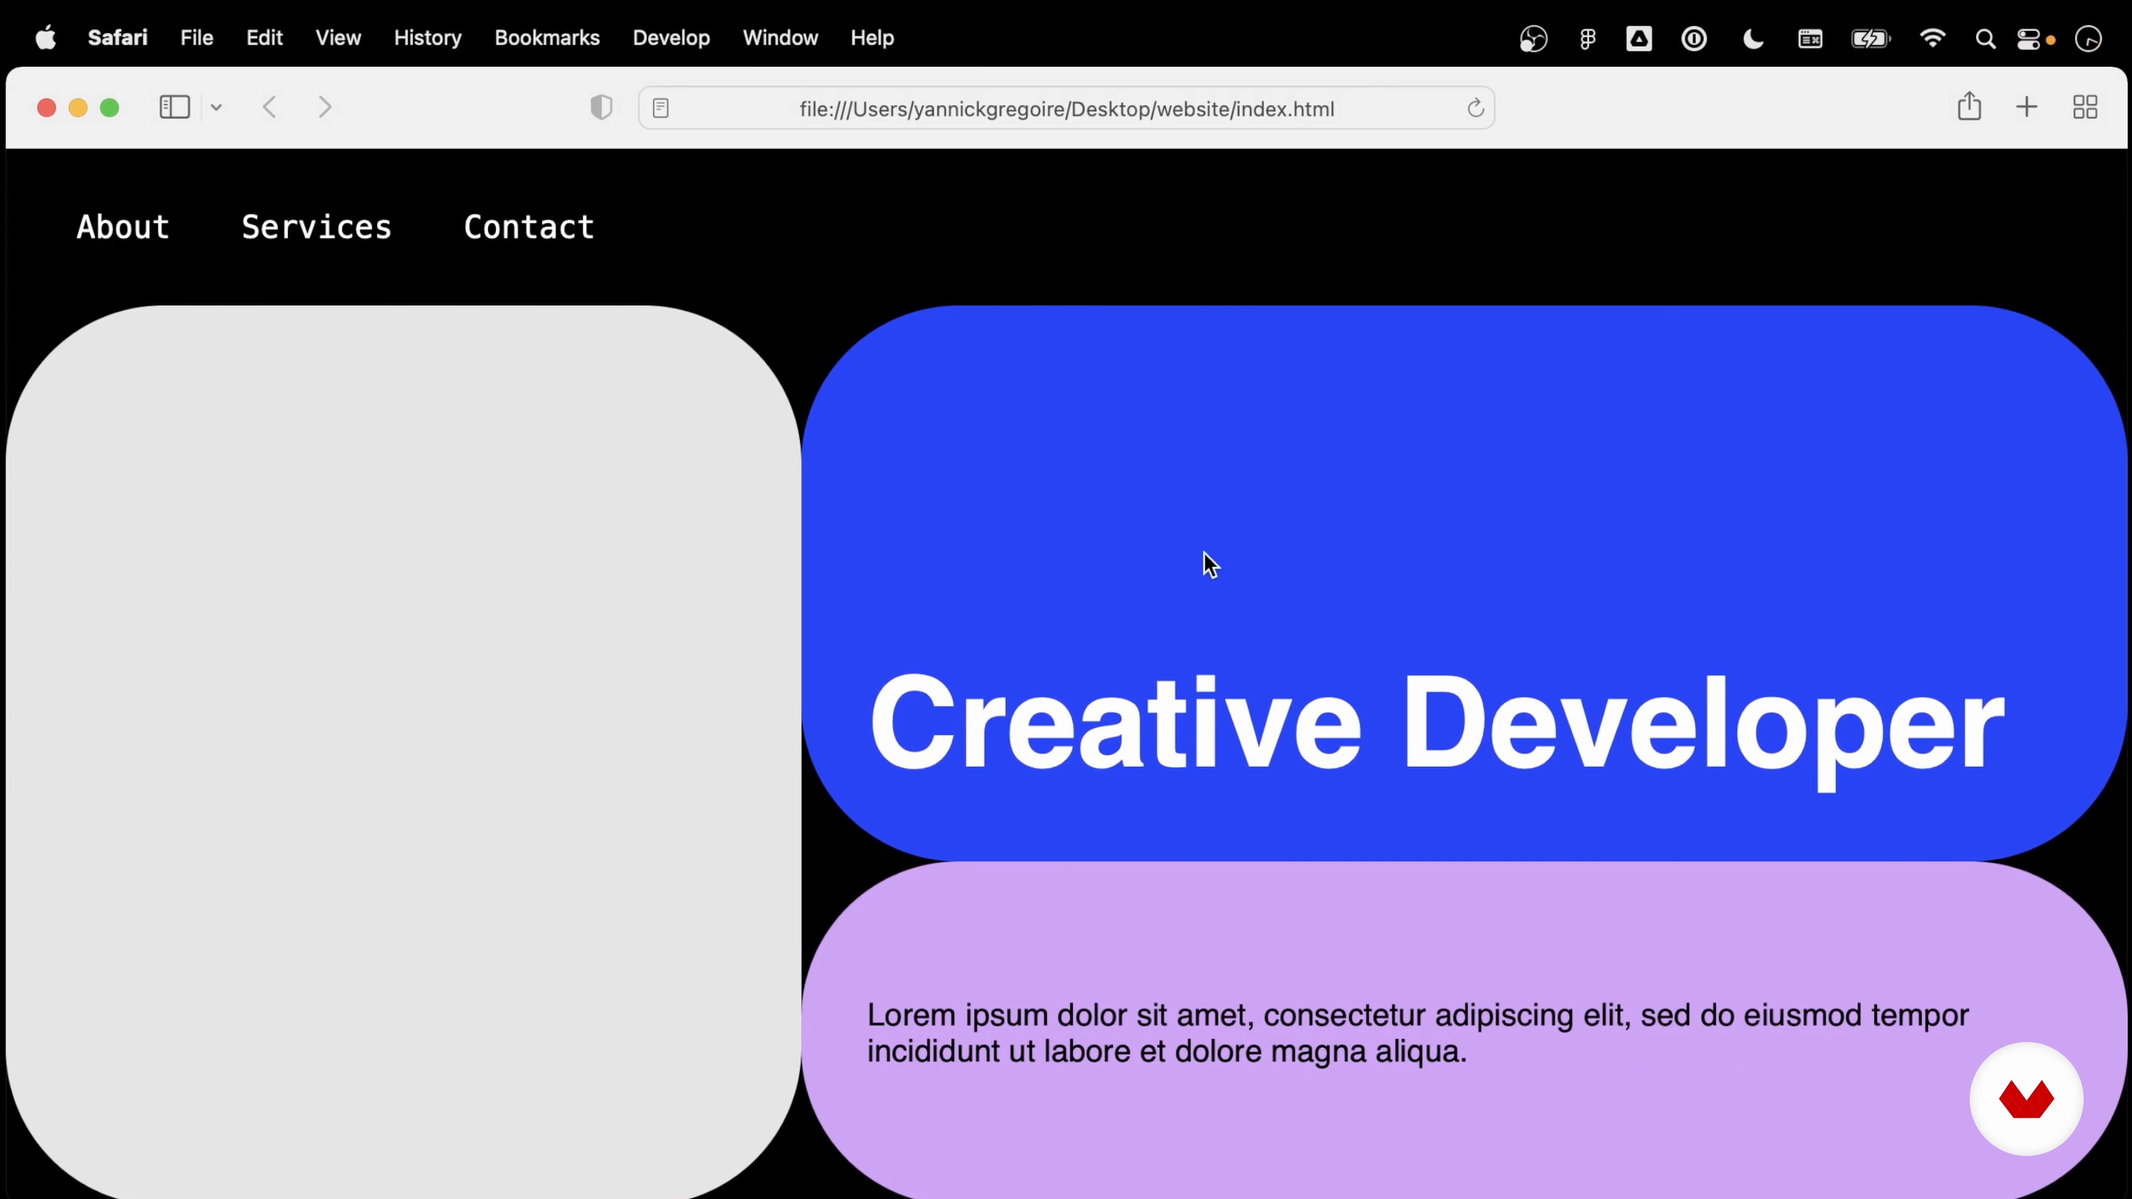The height and width of the screenshot is (1199, 2132).
Task: Click the light gray rounded card
Action: pyautogui.click(x=403, y=752)
